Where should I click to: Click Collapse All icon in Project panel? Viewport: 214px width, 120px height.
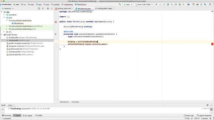pos(43,8)
